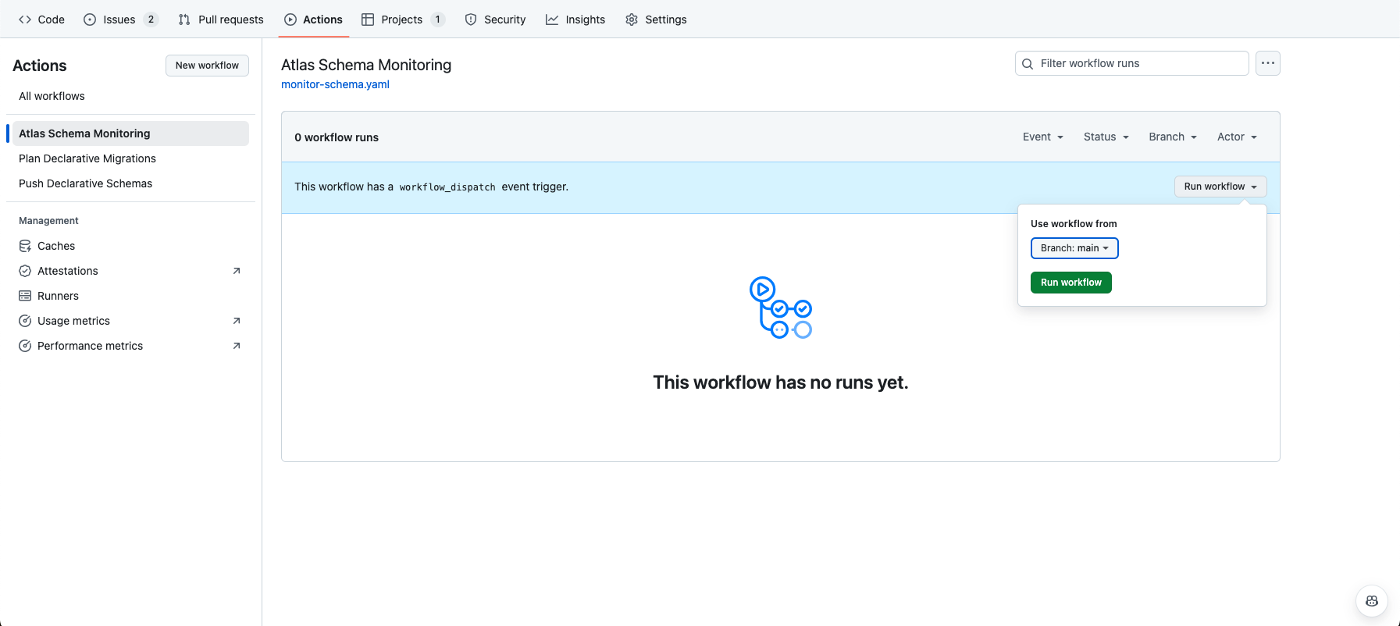Click the Pull requests branch icon
This screenshot has height=626, width=1400.
[184, 20]
